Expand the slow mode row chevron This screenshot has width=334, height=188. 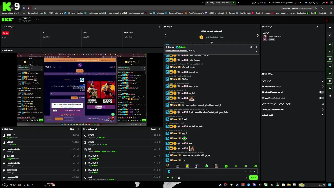click(323, 81)
